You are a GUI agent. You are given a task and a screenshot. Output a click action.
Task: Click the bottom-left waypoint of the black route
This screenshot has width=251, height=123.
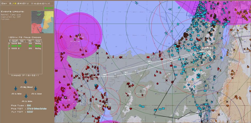point(154,115)
